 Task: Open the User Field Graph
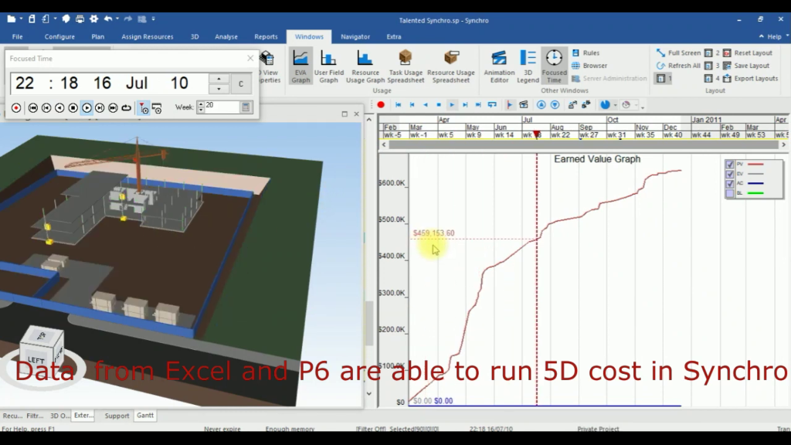[x=328, y=66]
